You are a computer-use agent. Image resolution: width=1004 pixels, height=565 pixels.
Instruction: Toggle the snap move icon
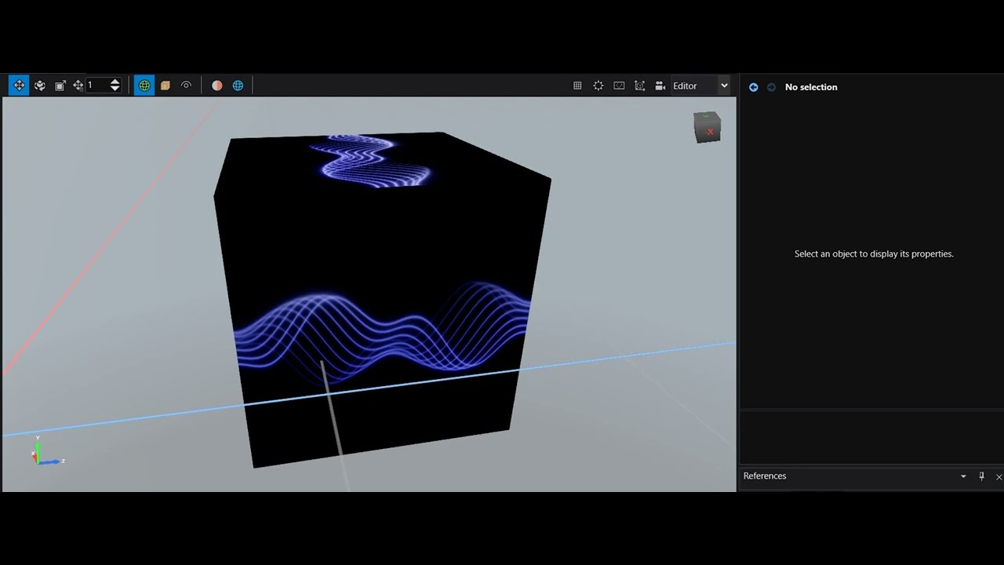[x=78, y=86]
